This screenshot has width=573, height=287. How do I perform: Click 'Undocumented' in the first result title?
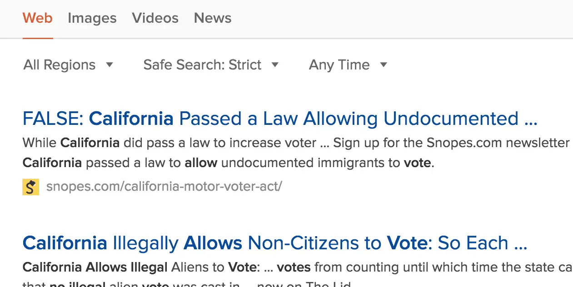(451, 119)
